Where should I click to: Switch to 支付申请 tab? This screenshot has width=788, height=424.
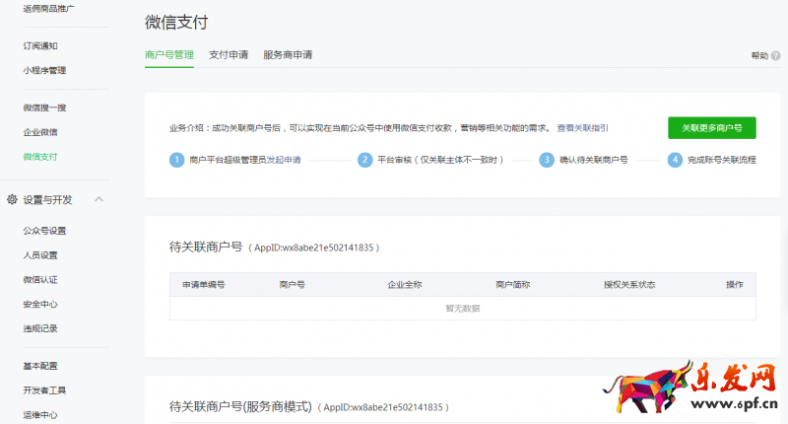(x=229, y=55)
